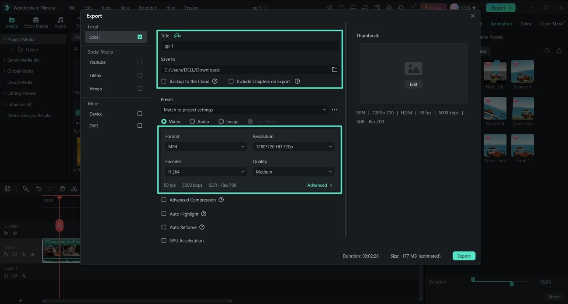Select the scissors split tool in timeline toolbar
568x304 pixels.
pos(74,189)
